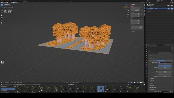This screenshot has width=174, height=98.
Task: Collapse the Children panel
Action: pos(151,59)
